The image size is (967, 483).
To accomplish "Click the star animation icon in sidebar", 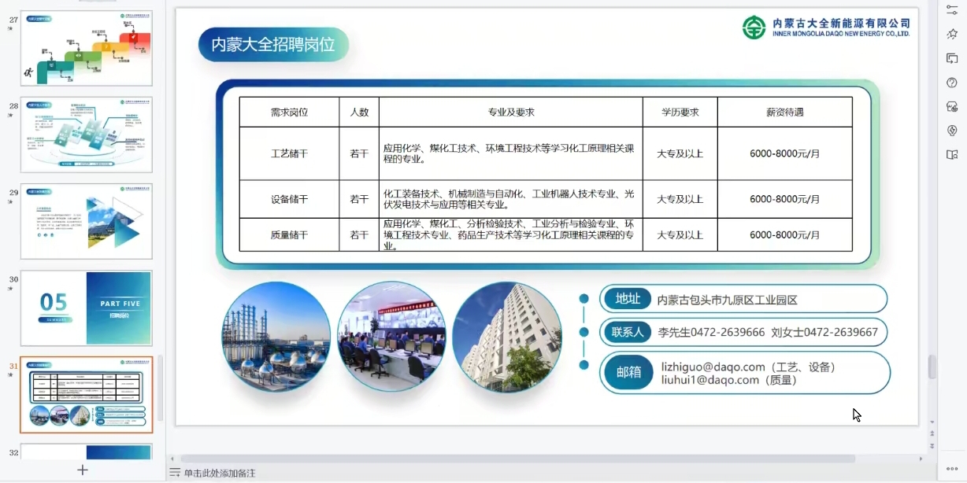I will coord(952,33).
